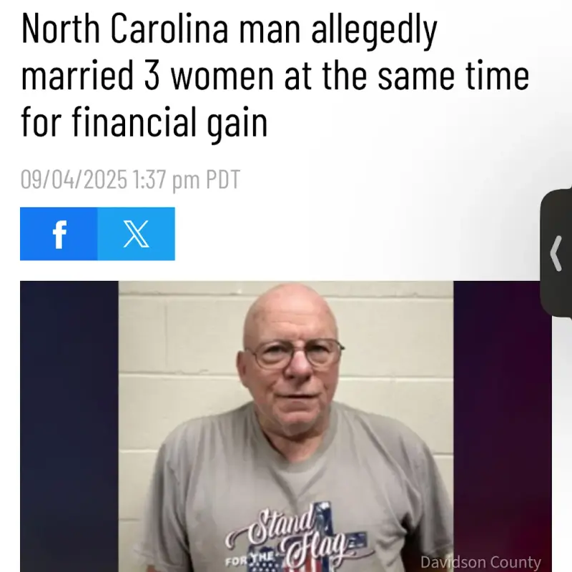Click the Davidson County photo credit
This screenshot has width=572, height=572.
click(480, 562)
